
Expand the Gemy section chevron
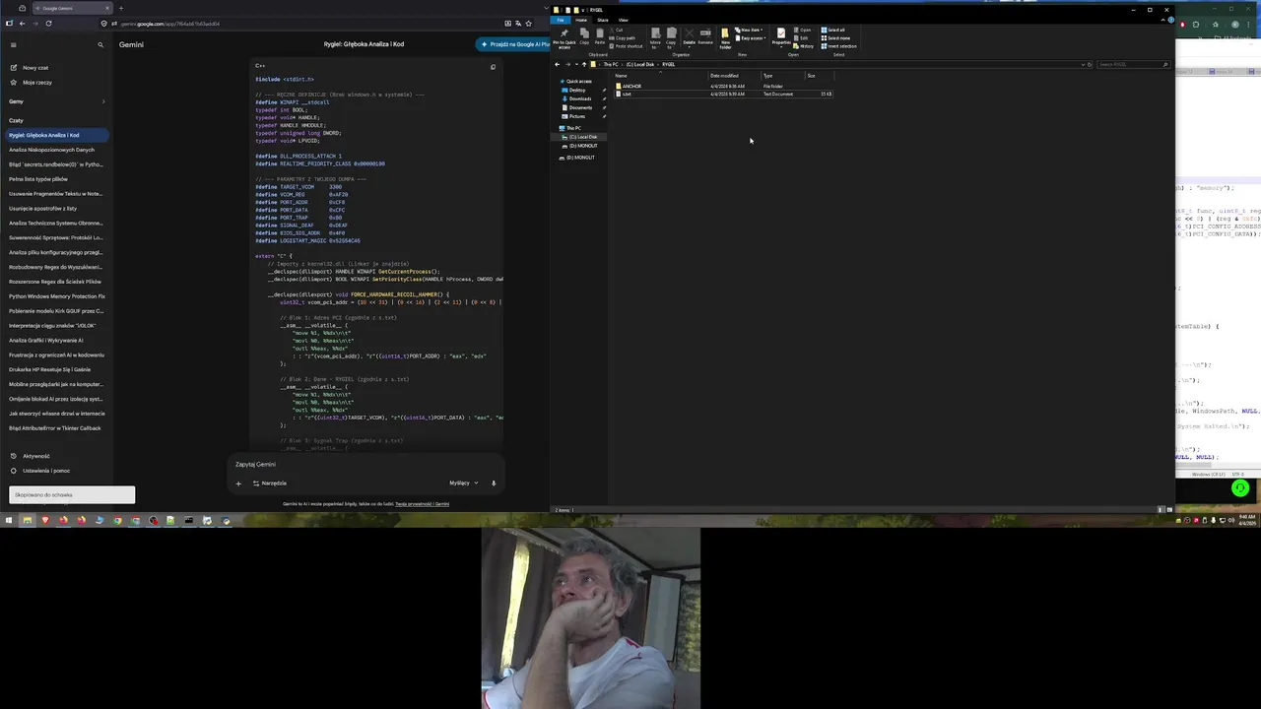click(x=102, y=101)
